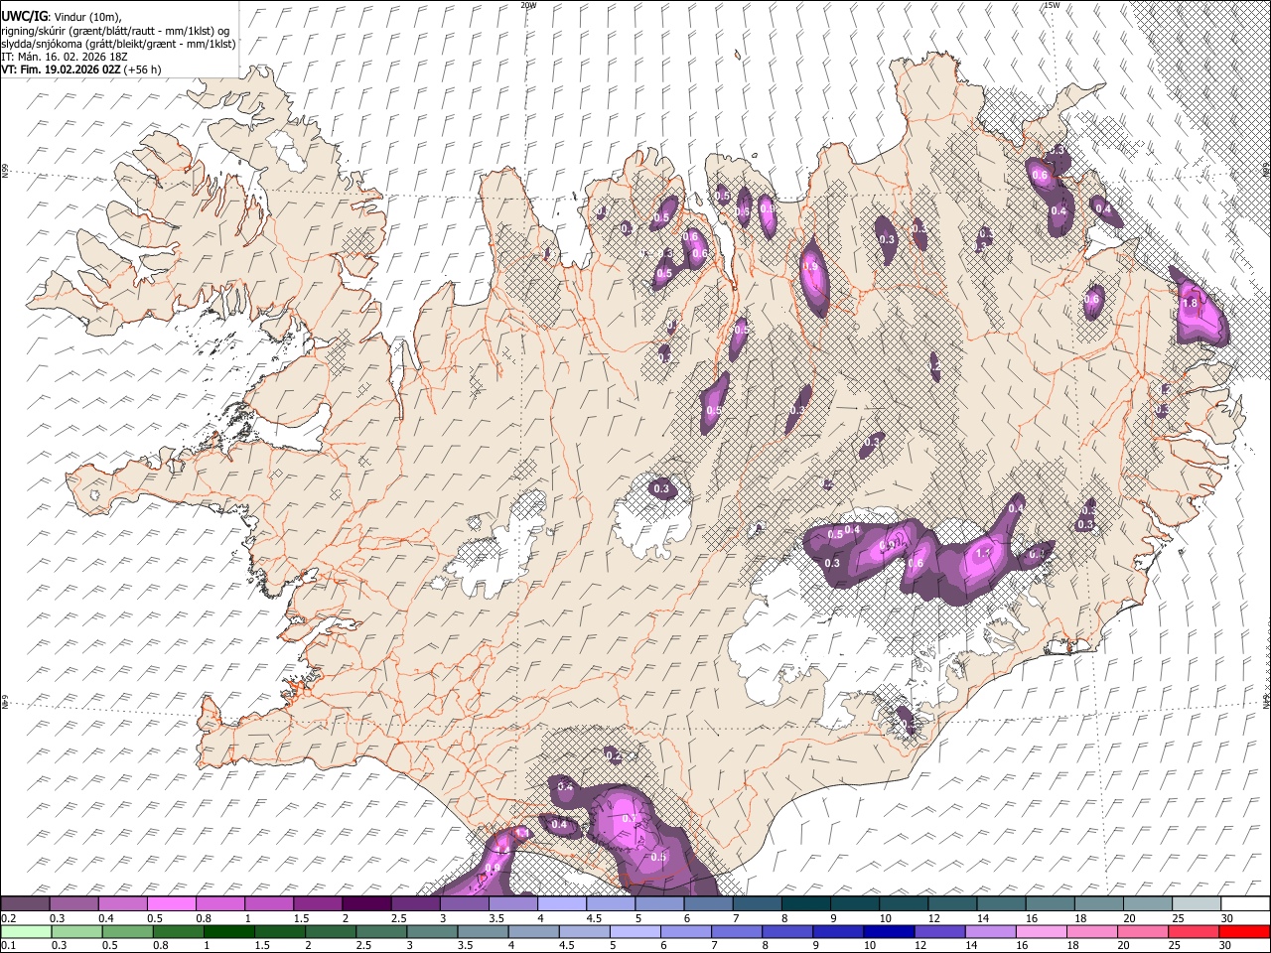Click the pale green 0.1 rain legend swatch
This screenshot has width=1271, height=953.
pyautogui.click(x=26, y=931)
